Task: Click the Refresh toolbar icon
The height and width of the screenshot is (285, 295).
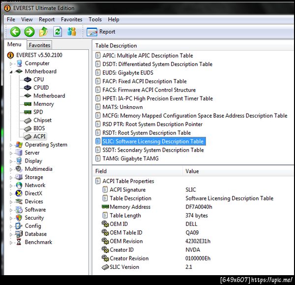Action: point(58,32)
